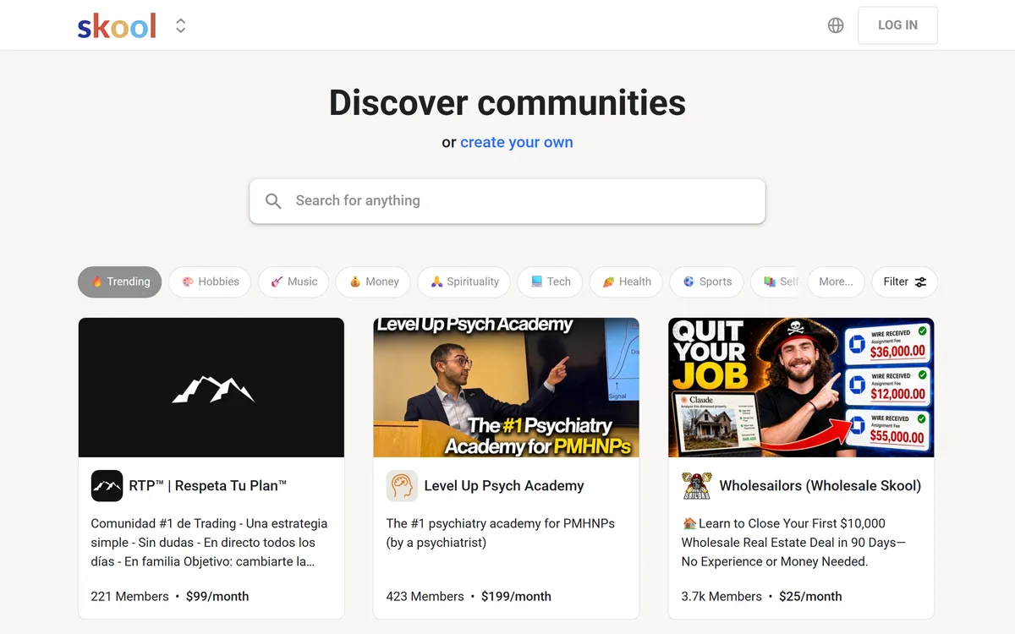This screenshot has width=1015, height=634.
Task: Focus the Search for anything field
Action: (507, 201)
